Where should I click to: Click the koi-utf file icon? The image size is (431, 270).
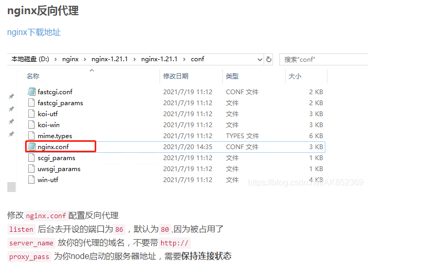pyautogui.click(x=31, y=114)
